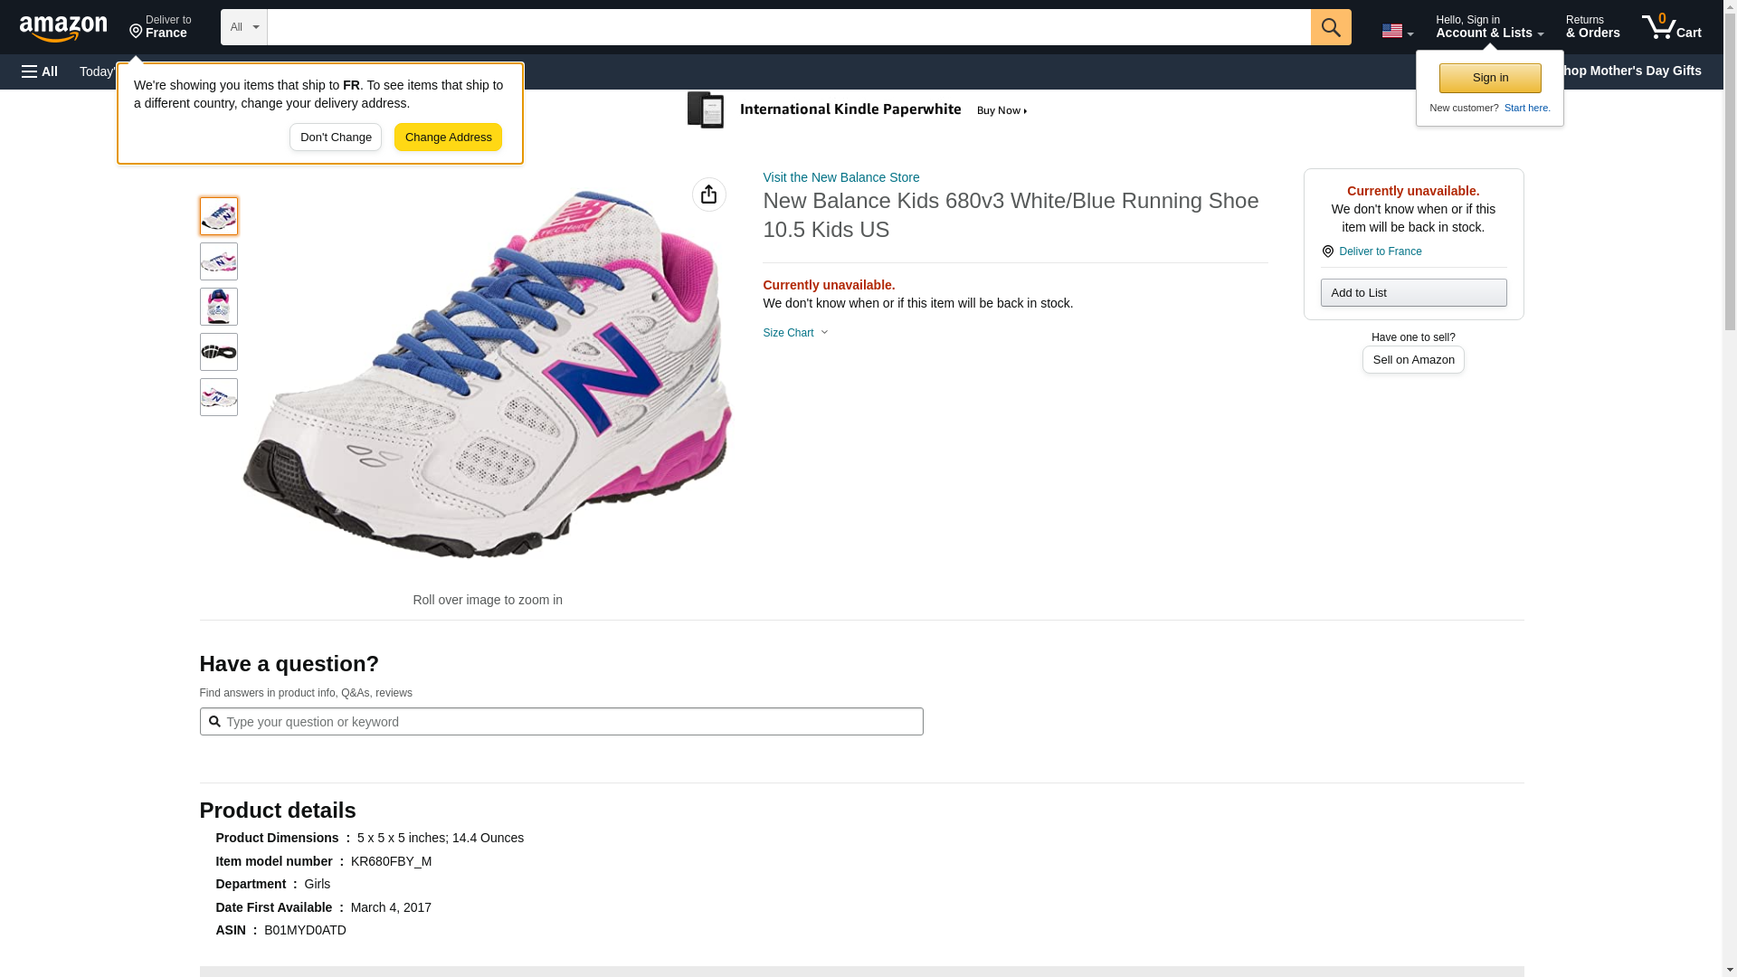Viewport: 1737px width, 977px height.
Task: Click Visit the New Balance Store link
Action: click(840, 177)
